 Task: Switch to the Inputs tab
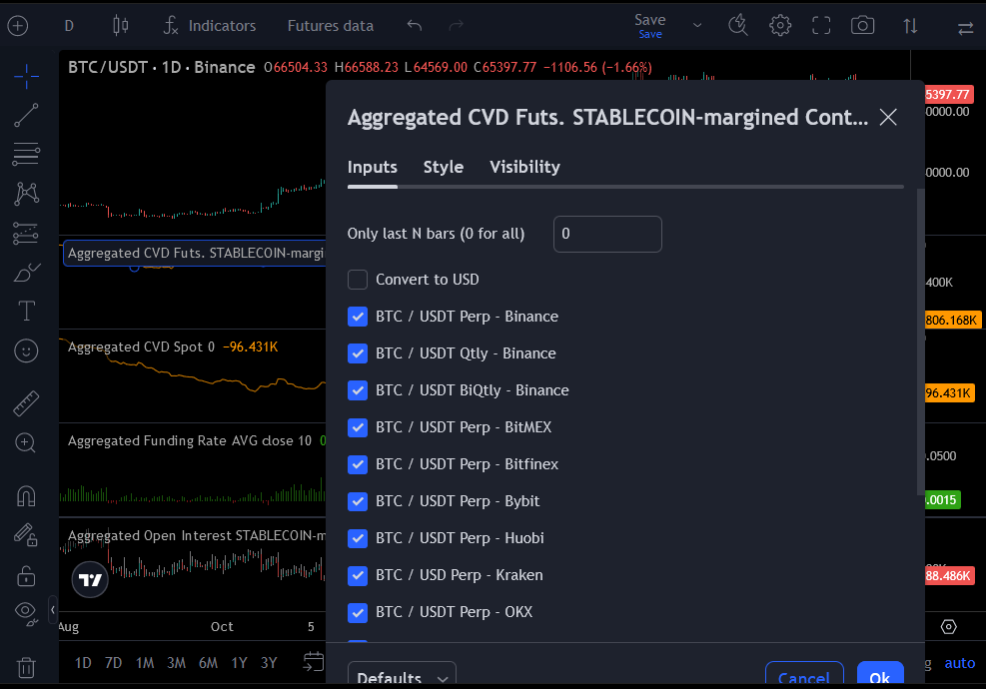click(373, 167)
